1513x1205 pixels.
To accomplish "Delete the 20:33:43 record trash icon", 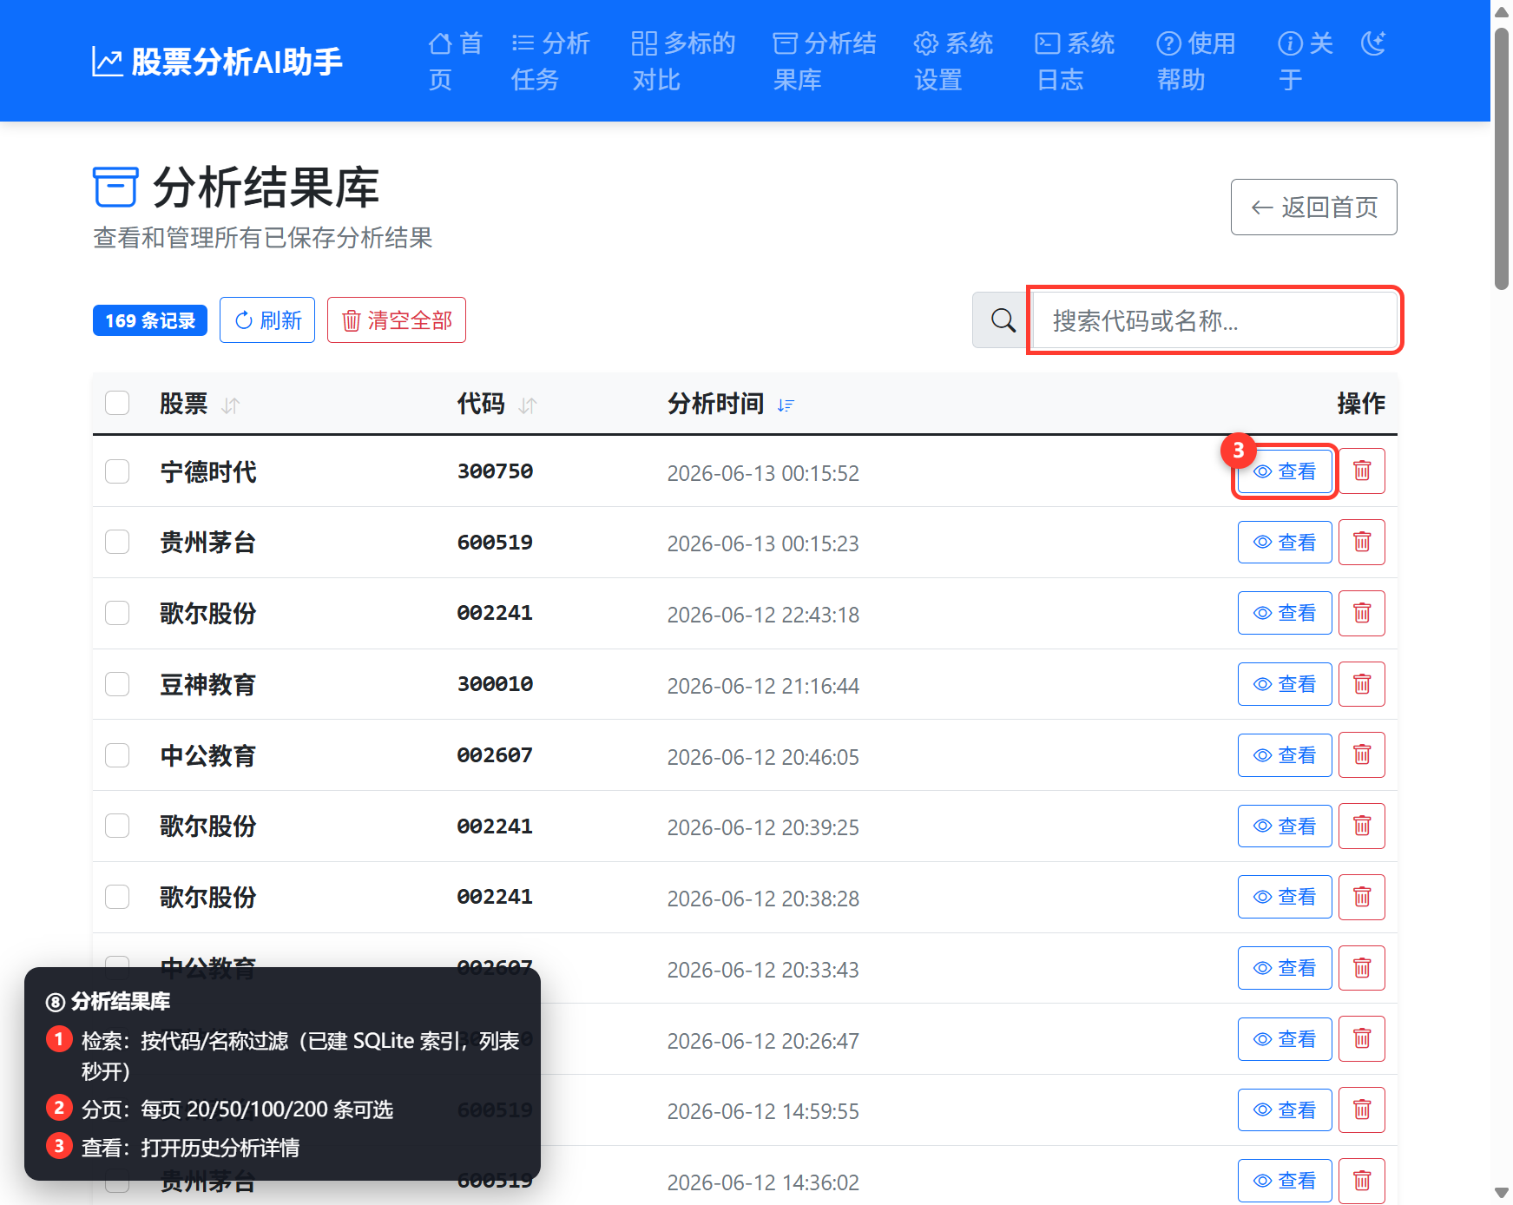I will 1362,968.
